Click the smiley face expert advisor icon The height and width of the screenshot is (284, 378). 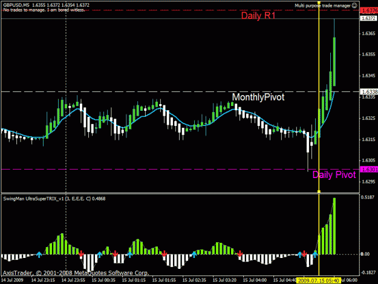tap(354, 5)
